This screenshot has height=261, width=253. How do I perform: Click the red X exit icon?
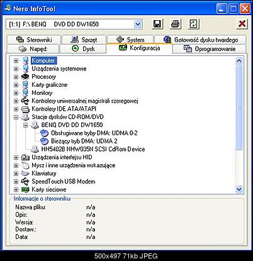(x=242, y=24)
